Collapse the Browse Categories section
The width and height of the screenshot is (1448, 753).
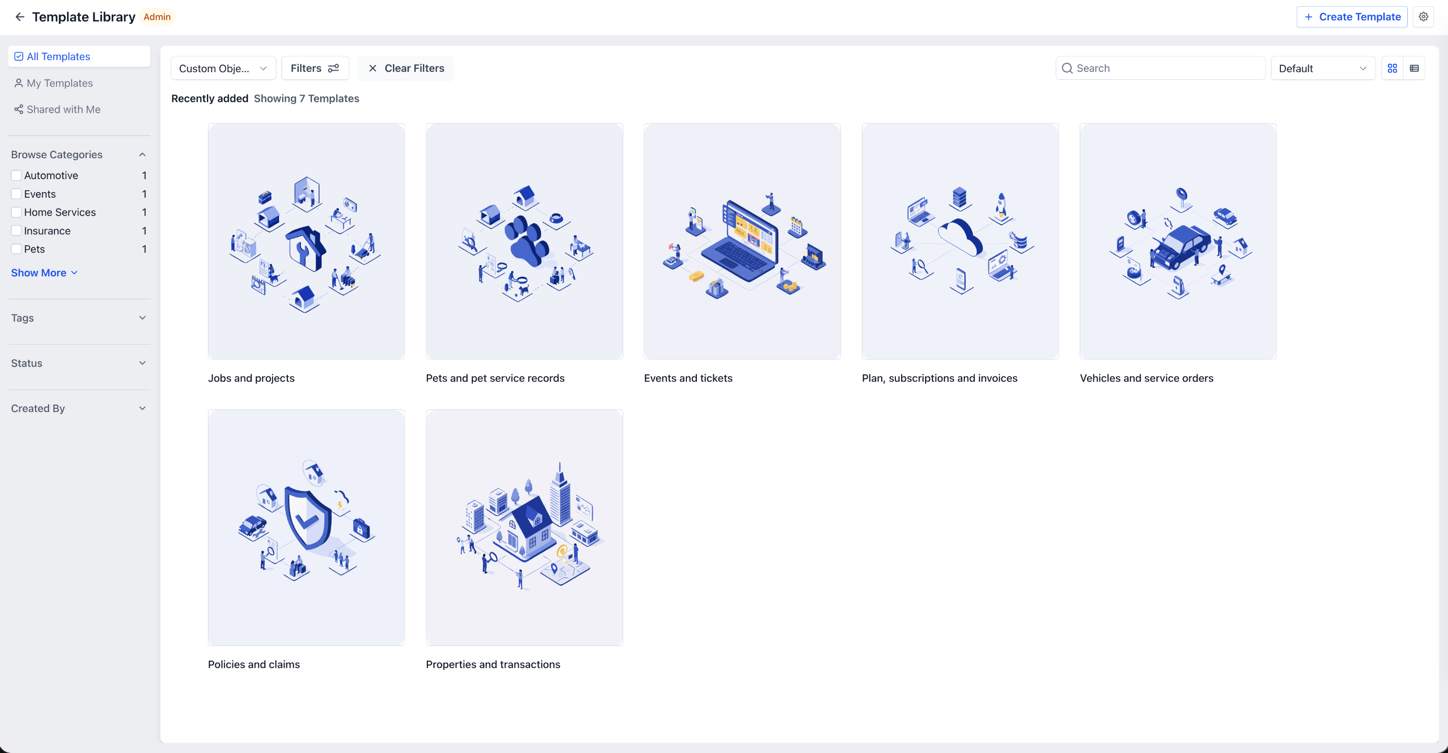142,155
